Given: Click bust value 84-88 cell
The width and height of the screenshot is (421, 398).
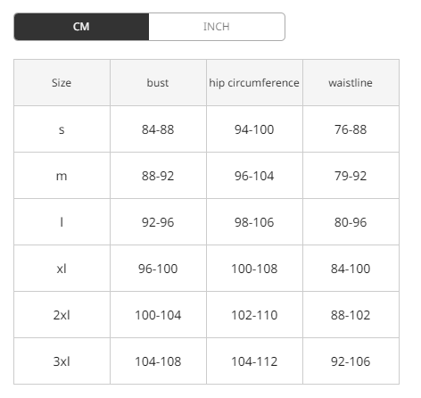Looking at the screenshot, I should click(158, 129).
